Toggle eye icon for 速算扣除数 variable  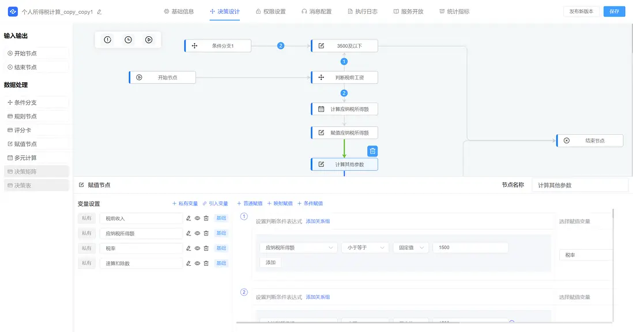(197, 263)
